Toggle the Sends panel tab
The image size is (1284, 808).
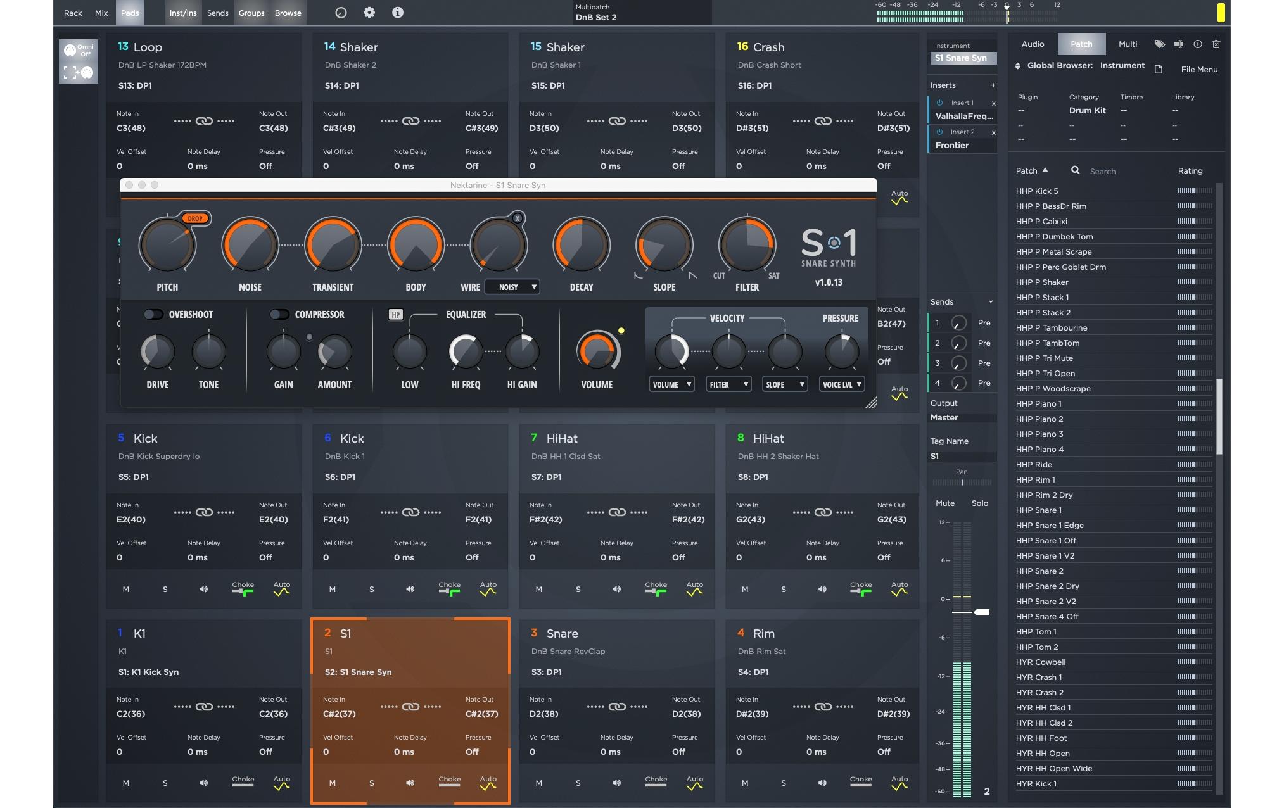tap(217, 13)
